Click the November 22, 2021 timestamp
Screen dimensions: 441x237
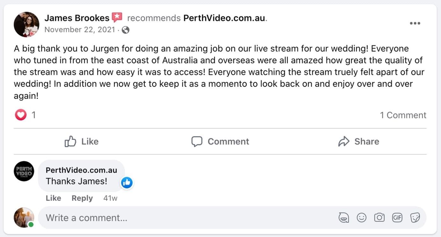click(80, 30)
